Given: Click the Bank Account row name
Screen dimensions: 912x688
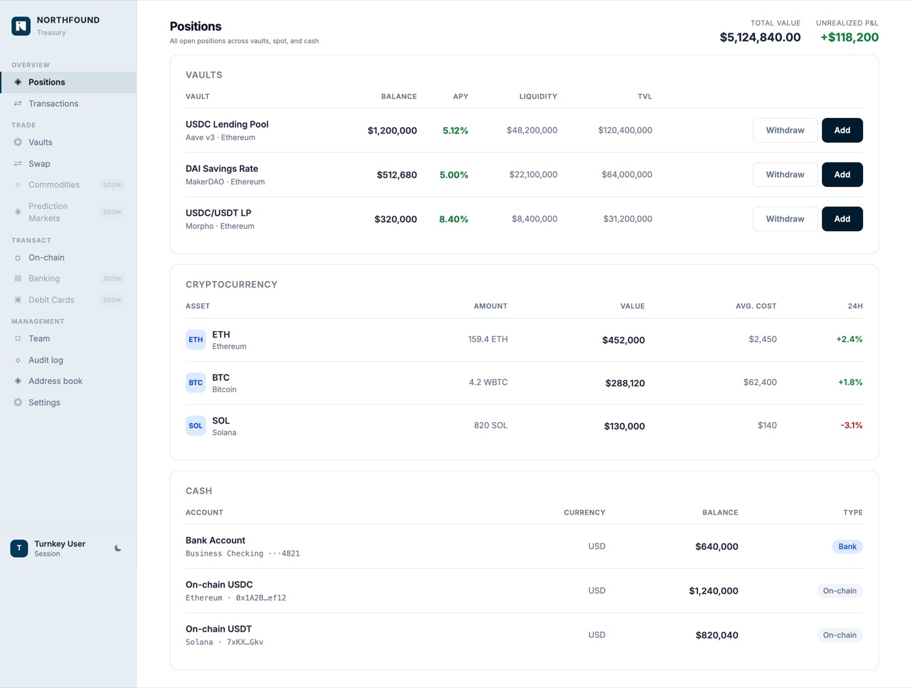Looking at the screenshot, I should [x=216, y=541].
